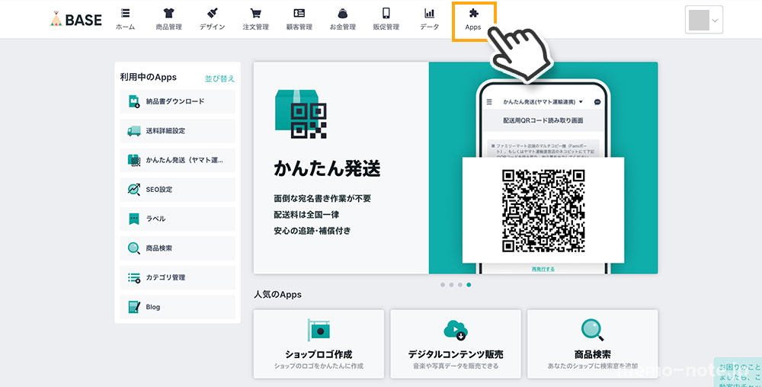Select first carousel dot
Screen dimensions: 762x387
442,285
